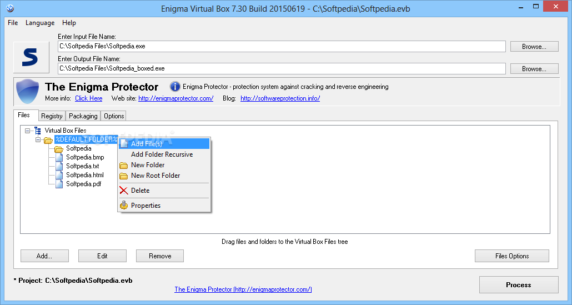
Task: Click the file icon next to Softpedia.txt
Action: [x=59, y=166]
